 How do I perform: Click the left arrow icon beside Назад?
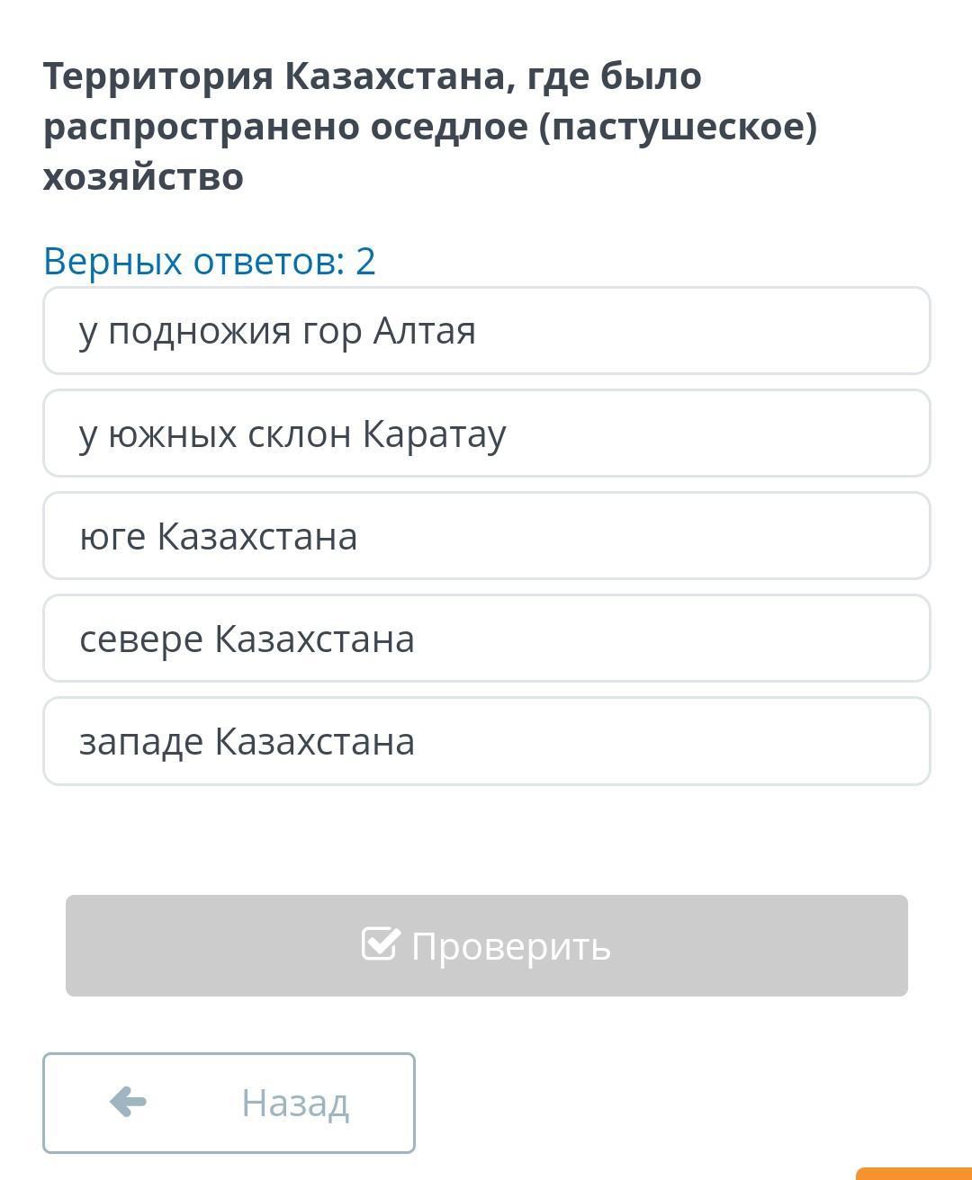point(128,1102)
